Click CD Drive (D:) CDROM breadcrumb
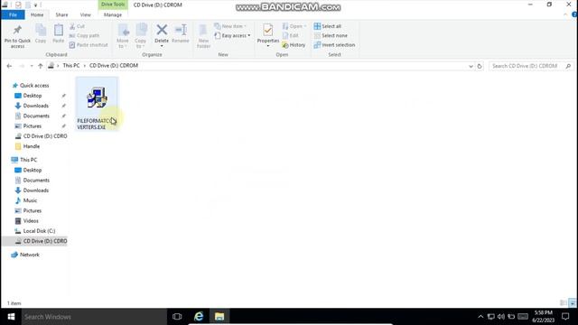 tap(114, 65)
